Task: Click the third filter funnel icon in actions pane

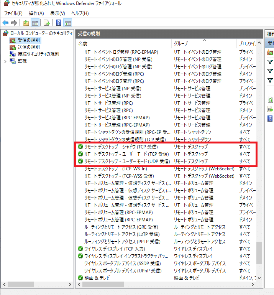Action: coord(270,80)
